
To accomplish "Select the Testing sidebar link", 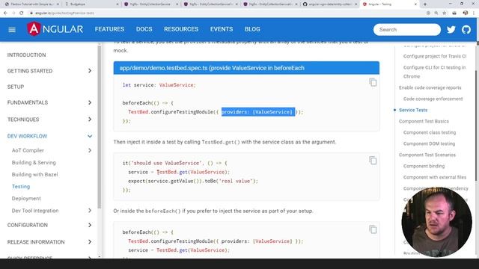I will pyautogui.click(x=21, y=186).
